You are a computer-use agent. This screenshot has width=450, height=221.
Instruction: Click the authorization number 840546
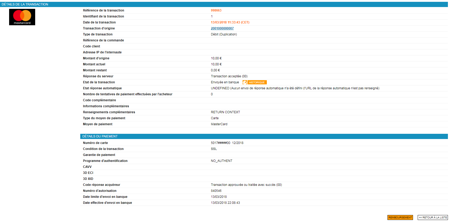[216, 191]
